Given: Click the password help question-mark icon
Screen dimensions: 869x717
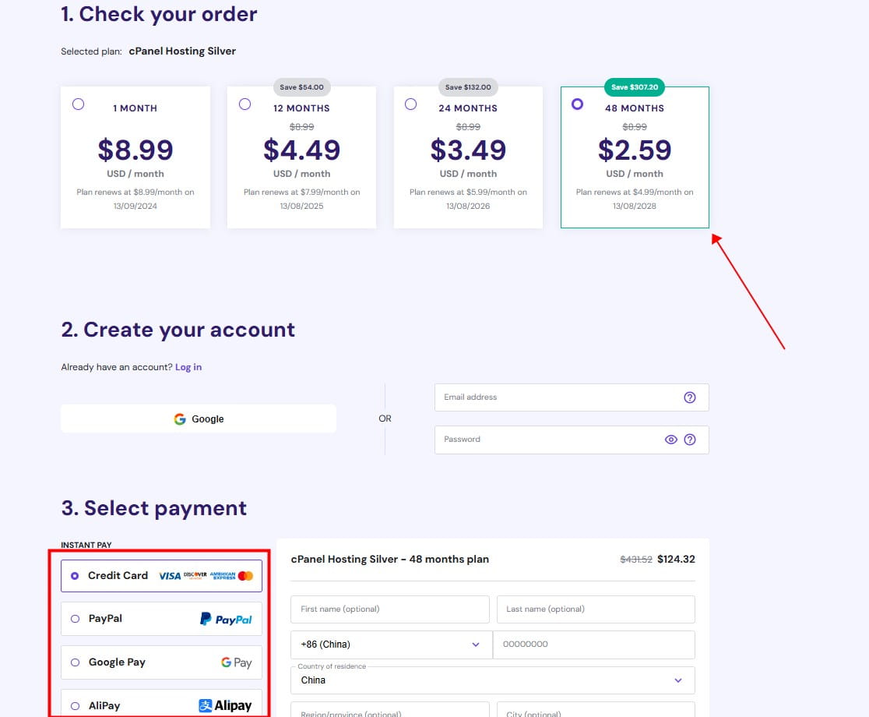Looking at the screenshot, I should pos(689,440).
